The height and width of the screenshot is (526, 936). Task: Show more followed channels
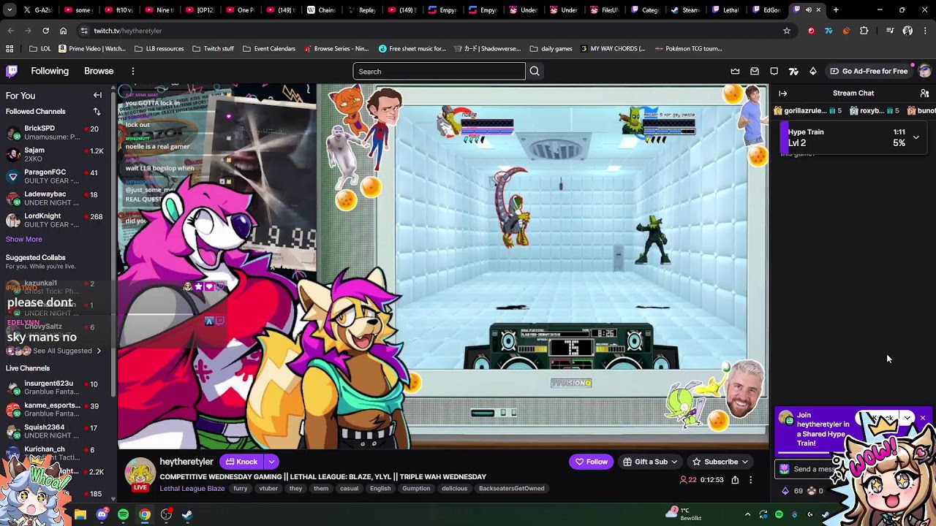(x=24, y=239)
